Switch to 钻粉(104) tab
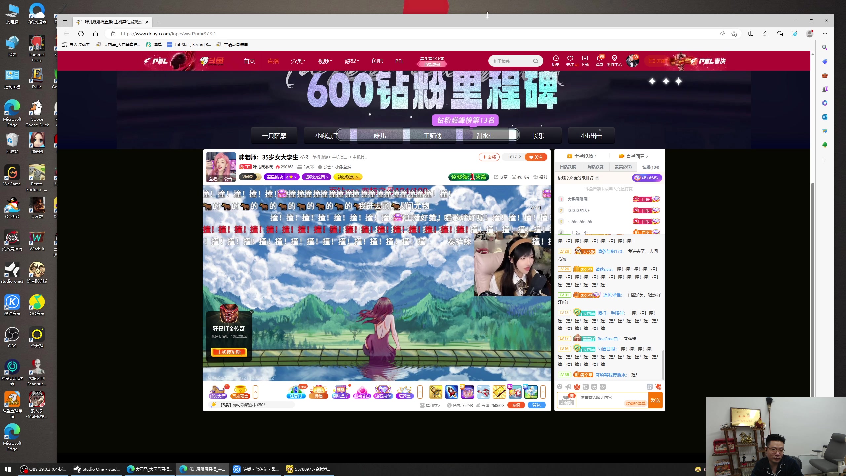846x476 pixels. [650, 167]
